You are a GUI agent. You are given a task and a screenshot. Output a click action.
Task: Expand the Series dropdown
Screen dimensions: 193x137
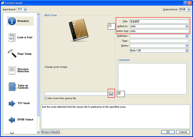coord(187,46)
